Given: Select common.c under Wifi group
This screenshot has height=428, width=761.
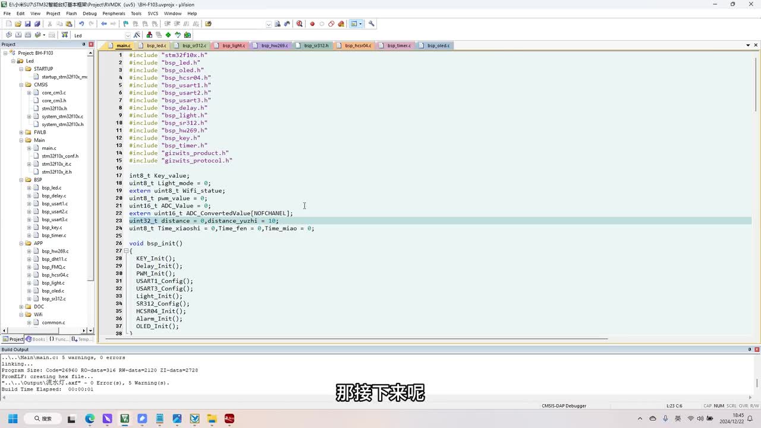Looking at the screenshot, I should click(54, 322).
